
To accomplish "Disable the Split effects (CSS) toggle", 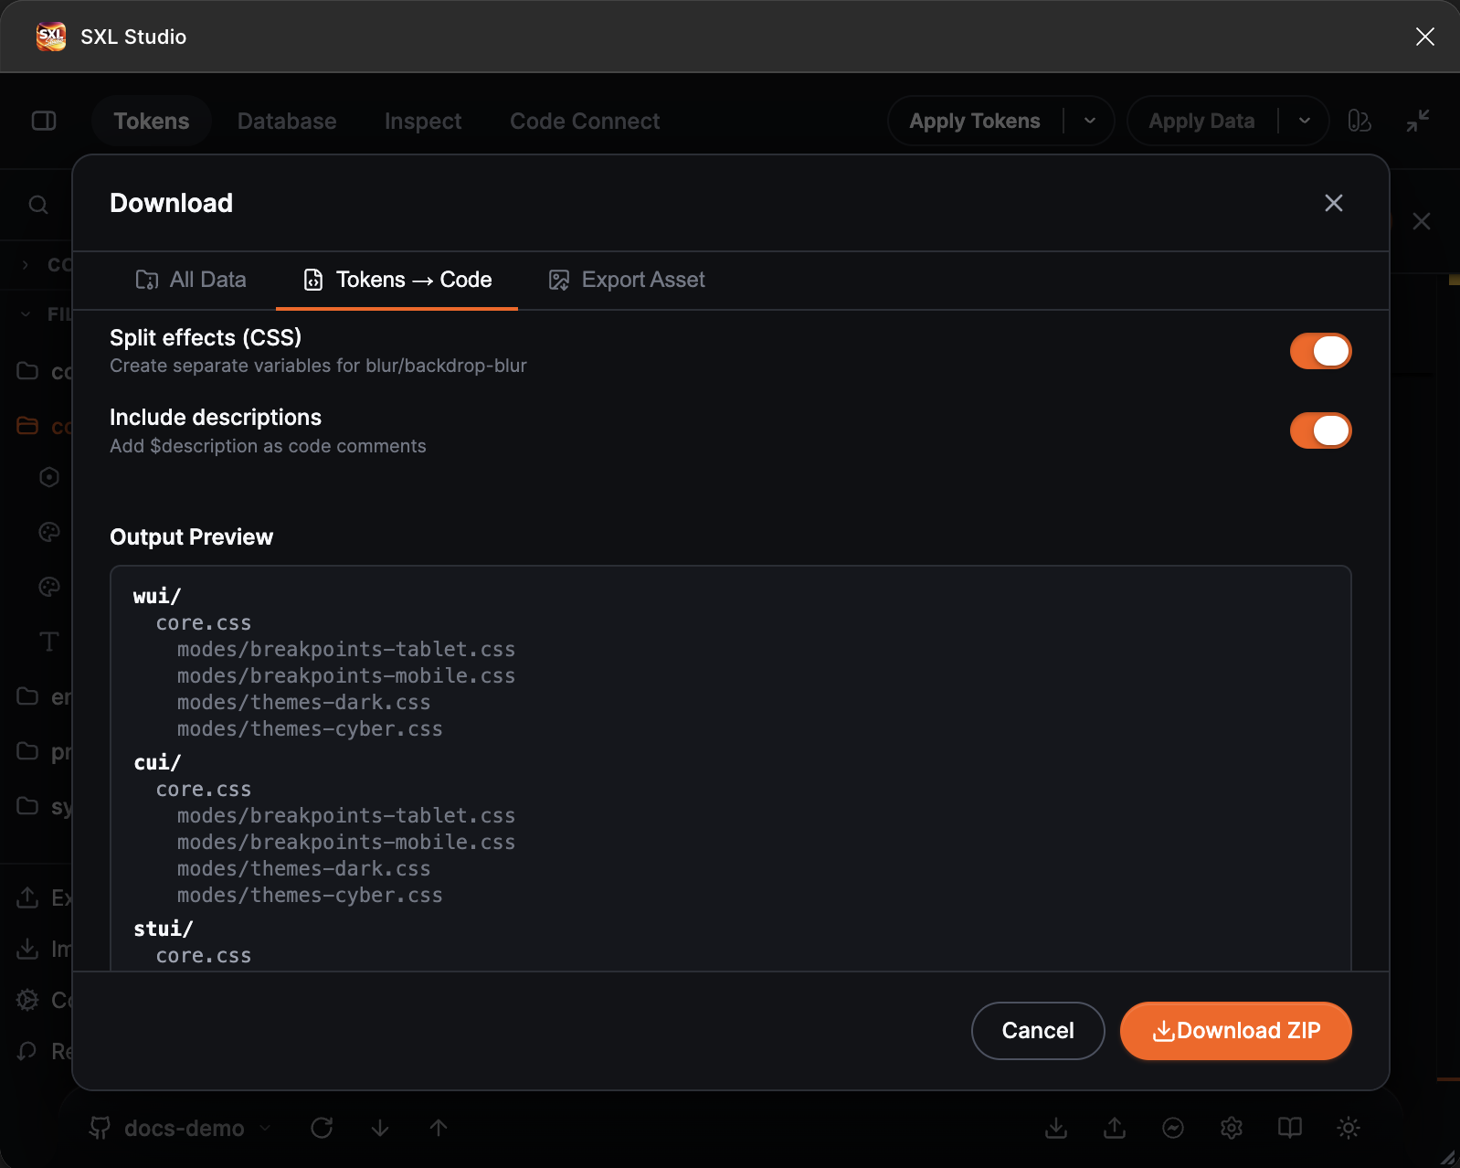I will tap(1320, 351).
